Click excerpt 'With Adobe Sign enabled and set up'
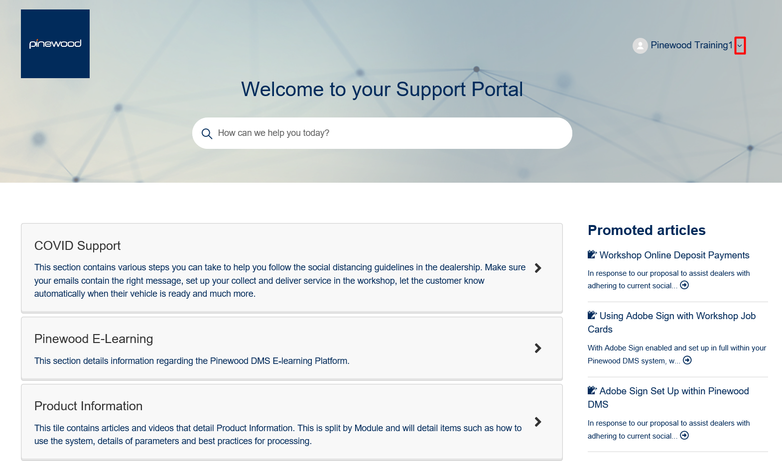Screen dimensions: 782x461 point(677,354)
